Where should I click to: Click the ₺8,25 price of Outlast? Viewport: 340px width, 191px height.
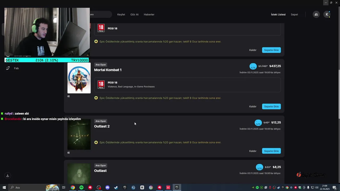[x=277, y=167]
